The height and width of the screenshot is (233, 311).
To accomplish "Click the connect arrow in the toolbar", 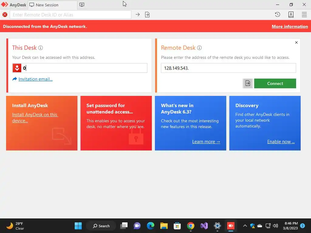I will [x=138, y=15].
